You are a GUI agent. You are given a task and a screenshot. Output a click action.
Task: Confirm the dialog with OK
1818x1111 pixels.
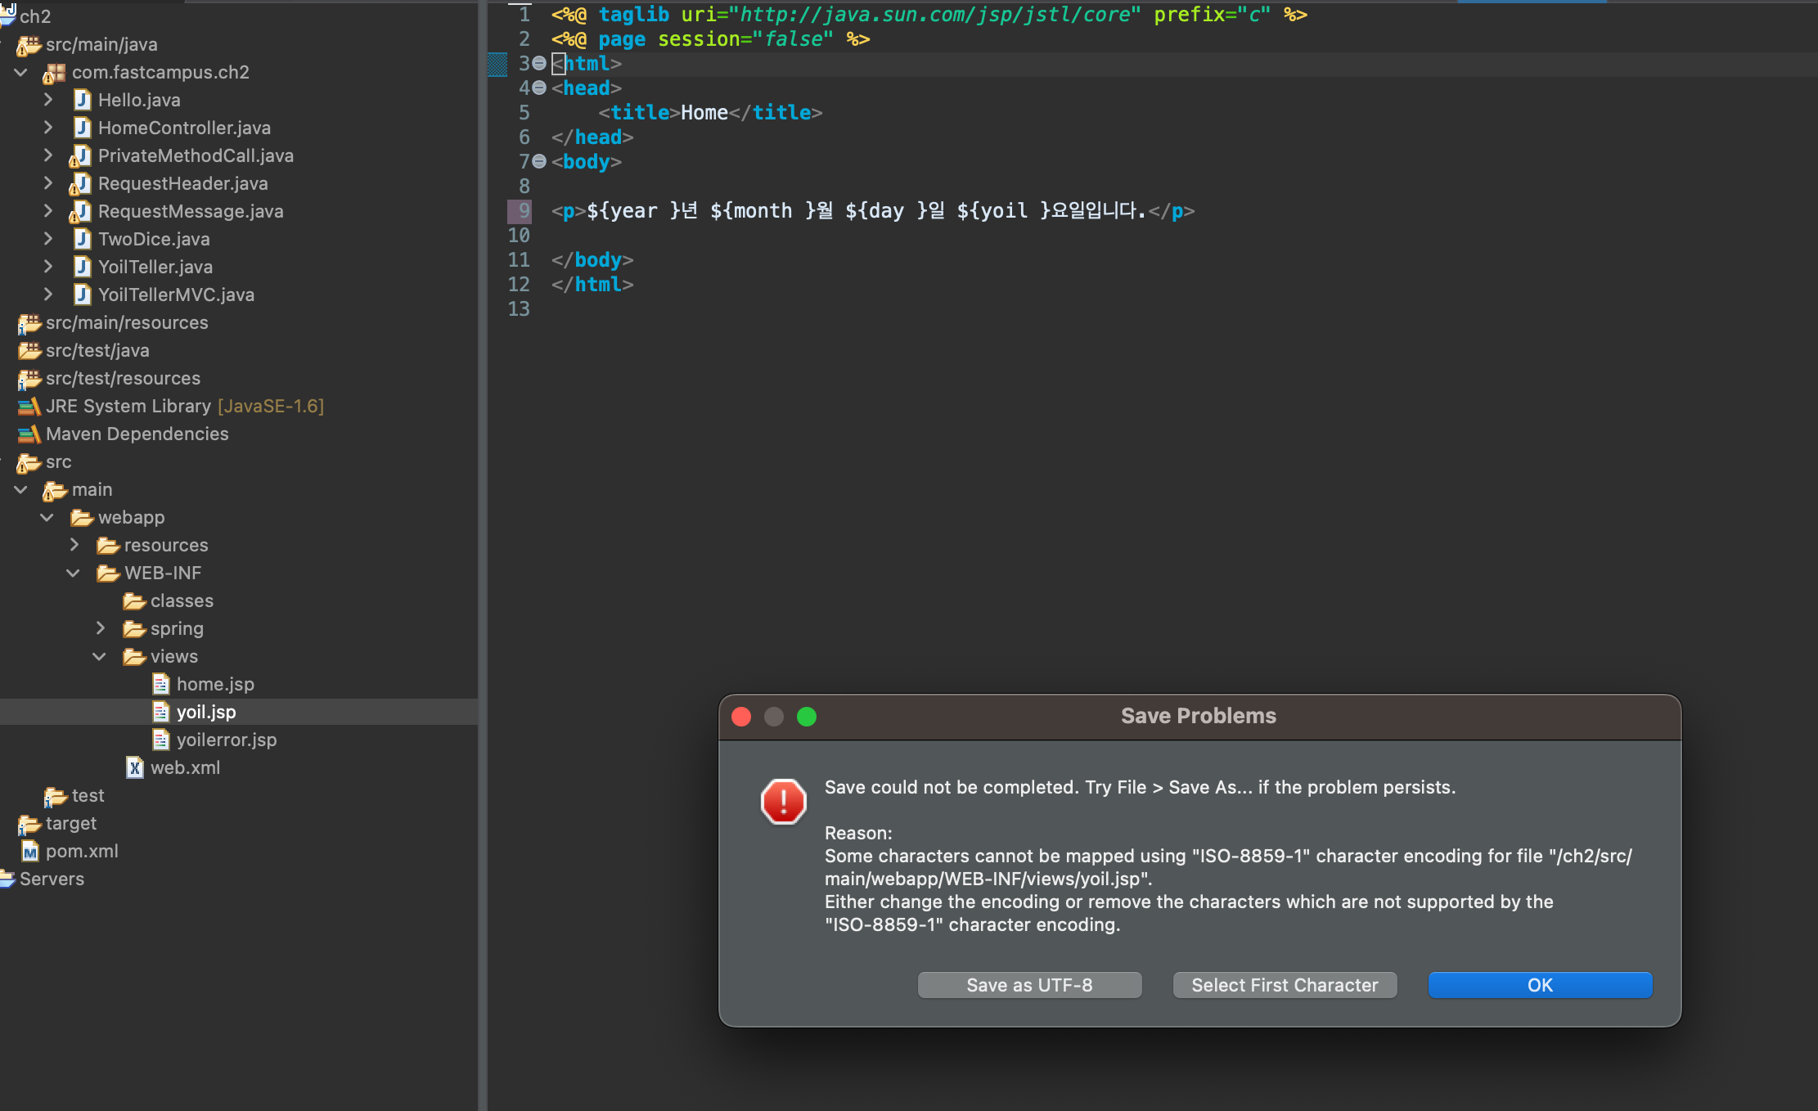(x=1539, y=985)
